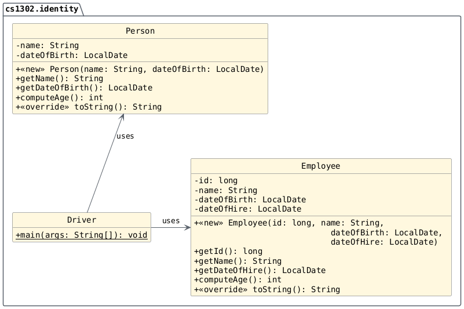Image resolution: width=464 pixels, height=309 pixels.
Task: Click the cs1302.identity package label
Action: click(x=42, y=9)
